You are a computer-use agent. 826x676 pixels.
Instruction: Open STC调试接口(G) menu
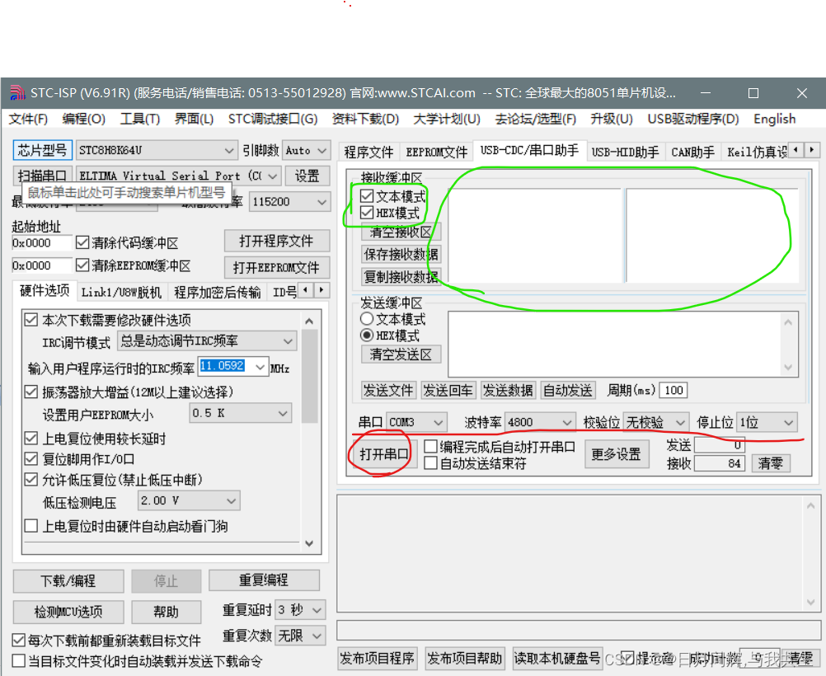272,119
